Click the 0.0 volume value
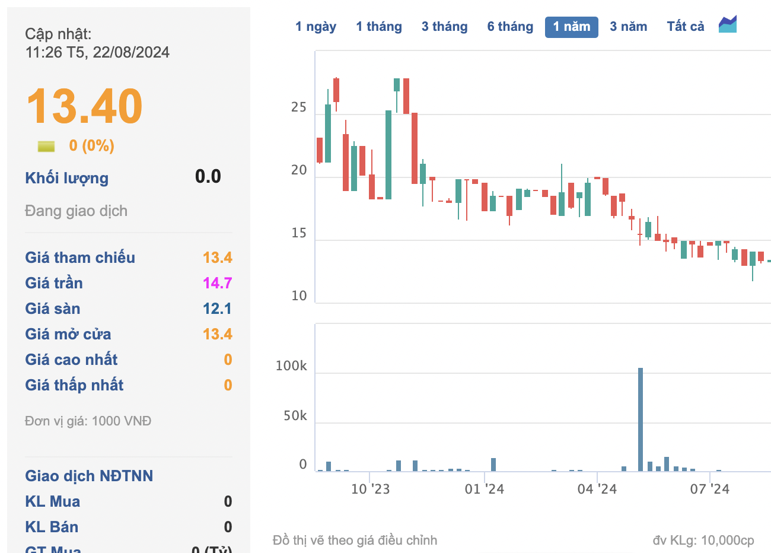Screen dimensions: 771x553 pos(208,176)
